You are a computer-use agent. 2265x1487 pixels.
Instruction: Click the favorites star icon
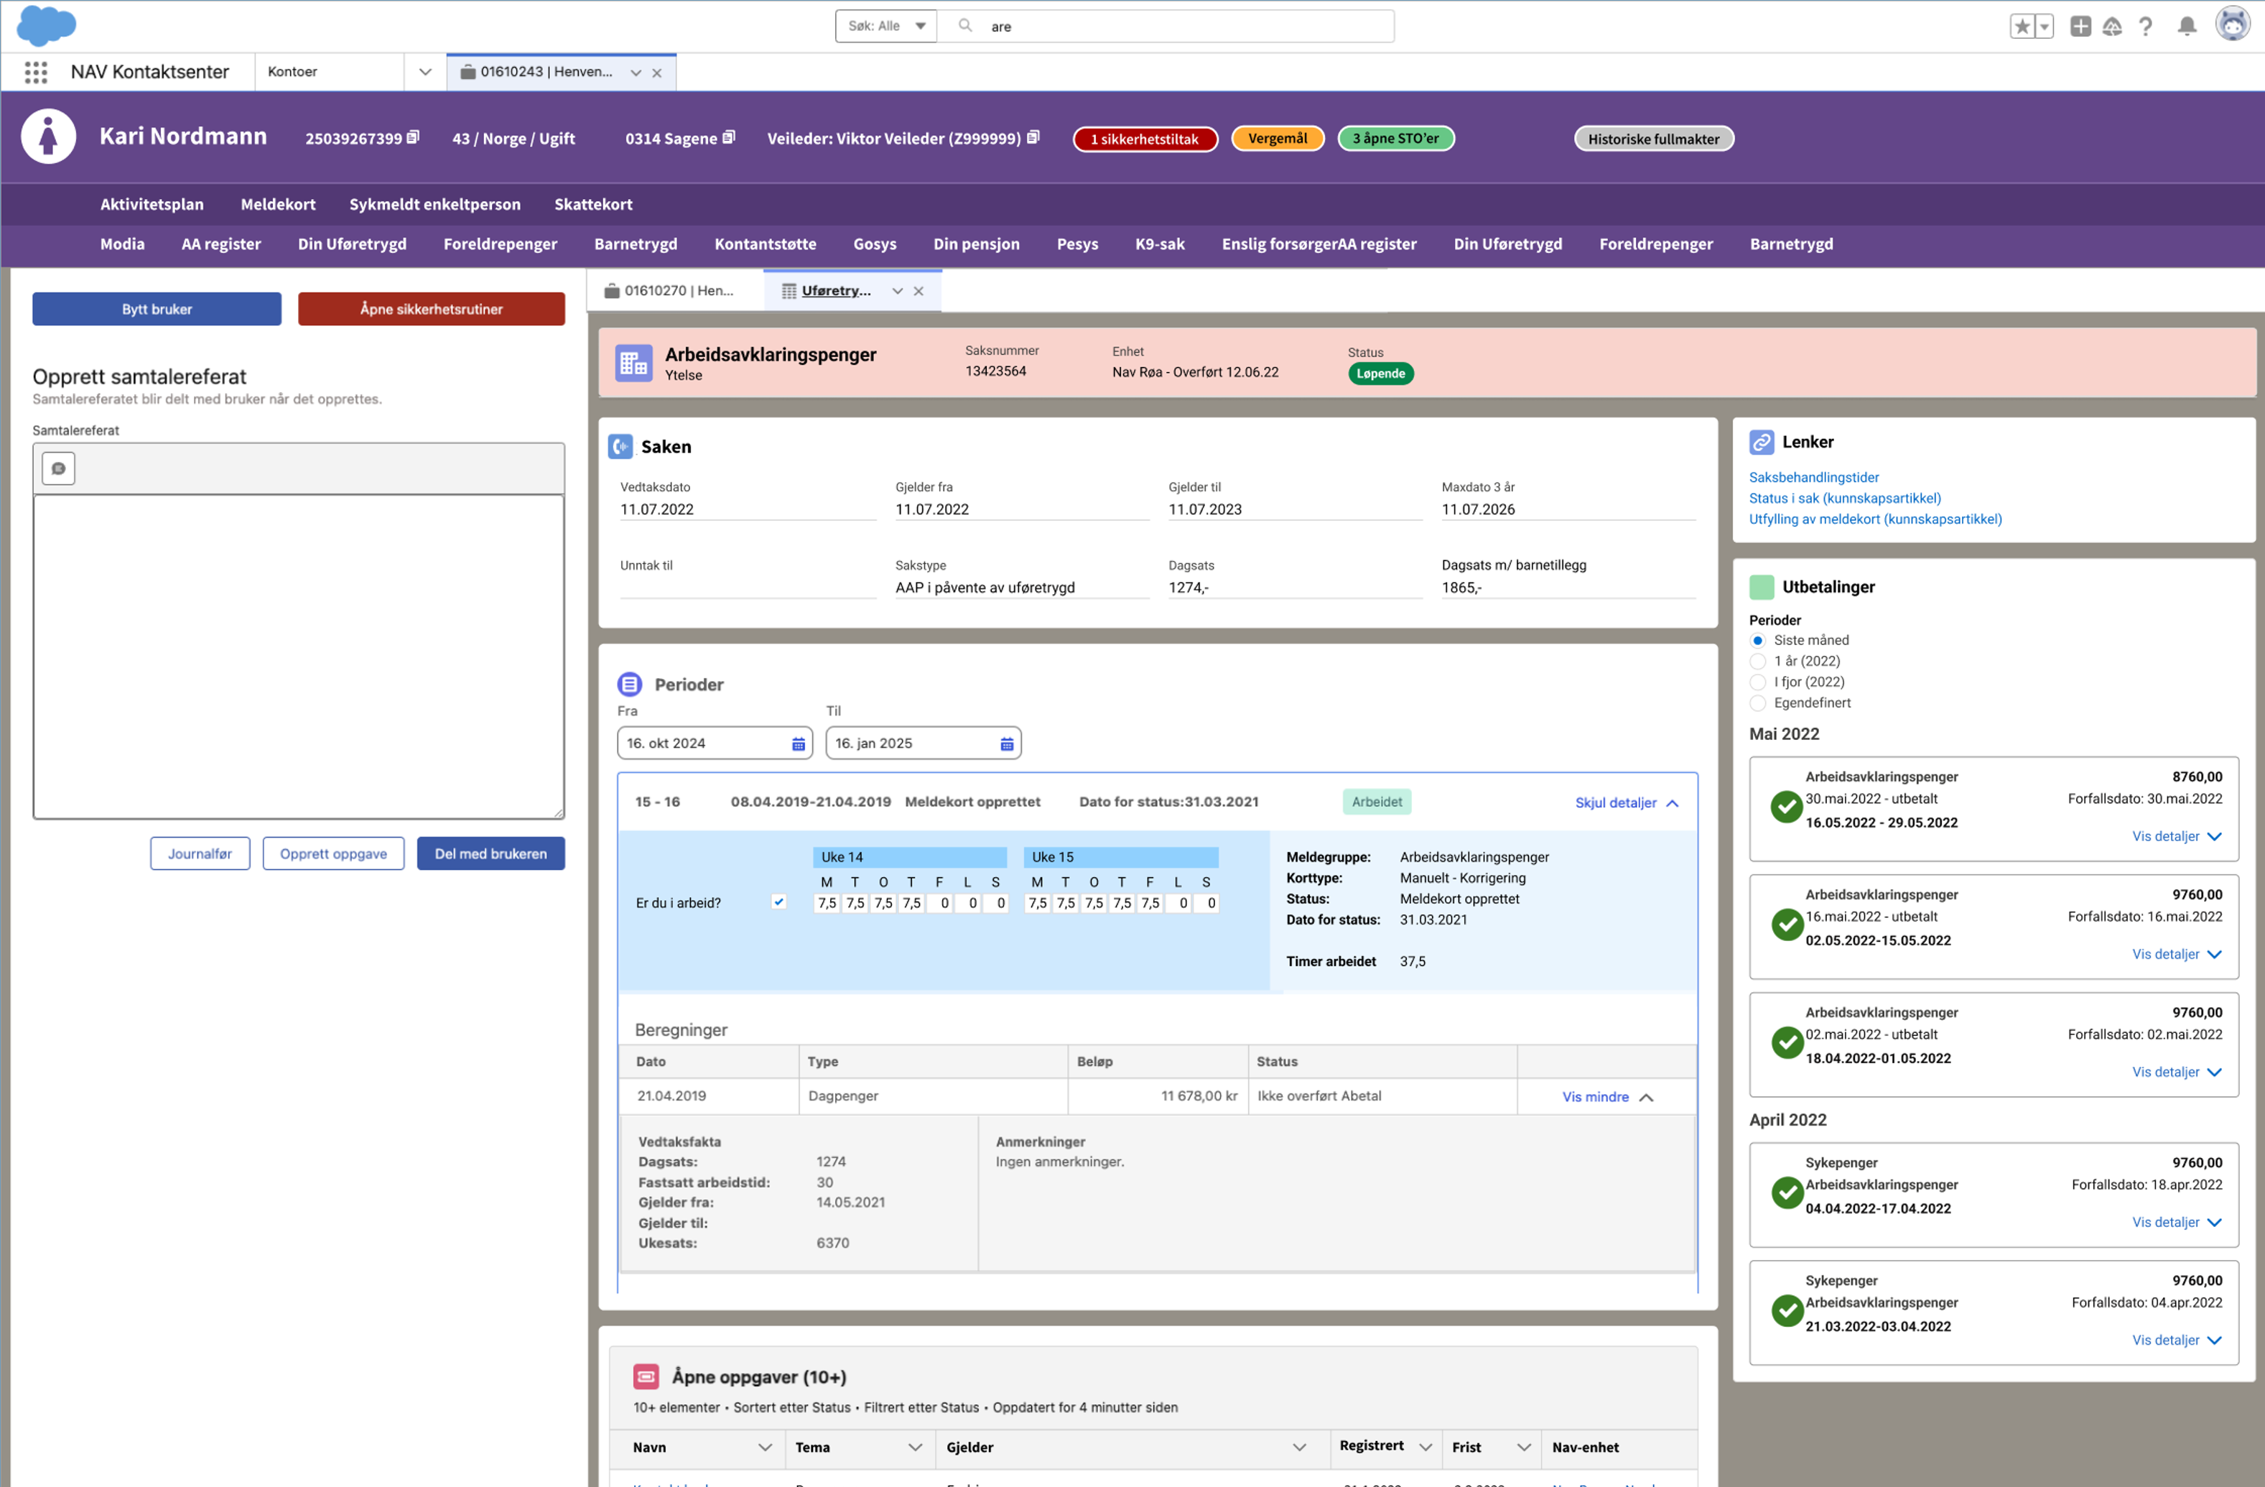[x=2022, y=27]
